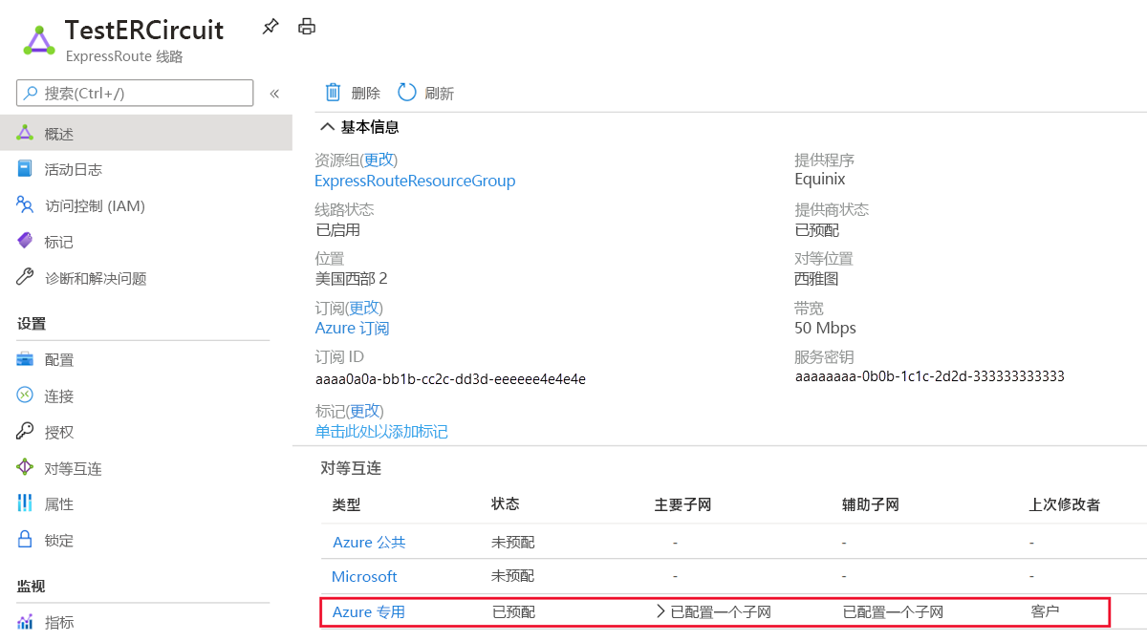This screenshot has height=642, width=1147.
Task: Click the 主要子网 column header
Action: [x=682, y=504]
